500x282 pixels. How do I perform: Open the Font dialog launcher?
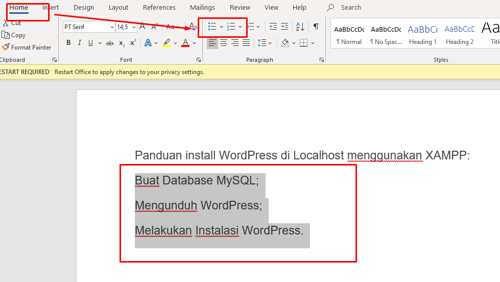(199, 60)
